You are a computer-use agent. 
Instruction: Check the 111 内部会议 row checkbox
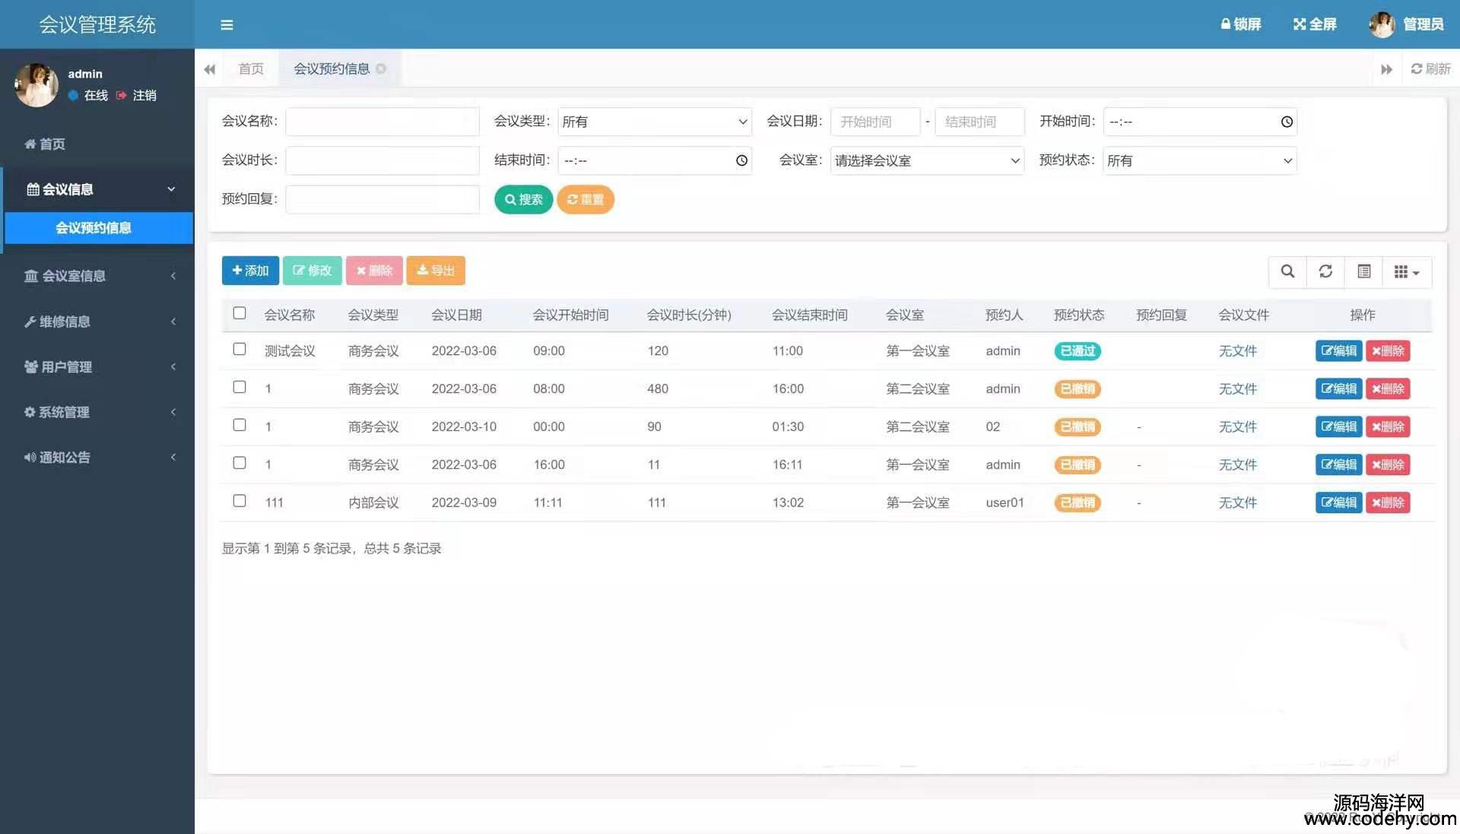[x=240, y=501]
